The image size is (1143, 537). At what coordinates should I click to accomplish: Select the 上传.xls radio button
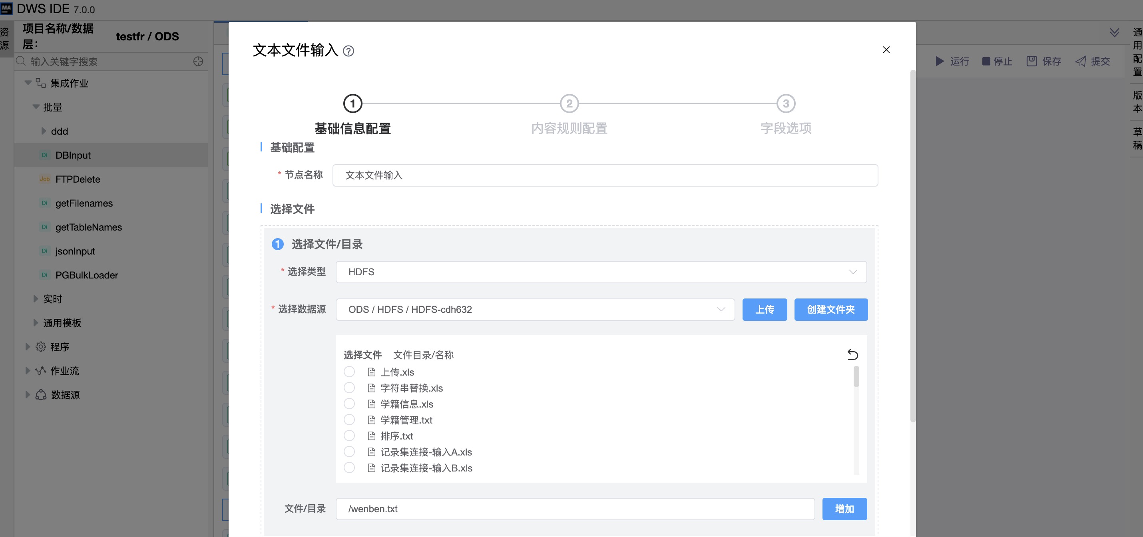pos(349,372)
